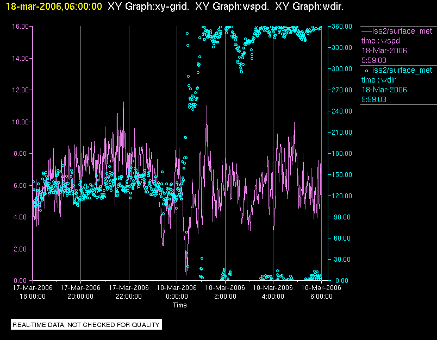437x340 pixels.
Task: Click the pink iss2/surface_met wspd legend entry
Action: coord(397,31)
